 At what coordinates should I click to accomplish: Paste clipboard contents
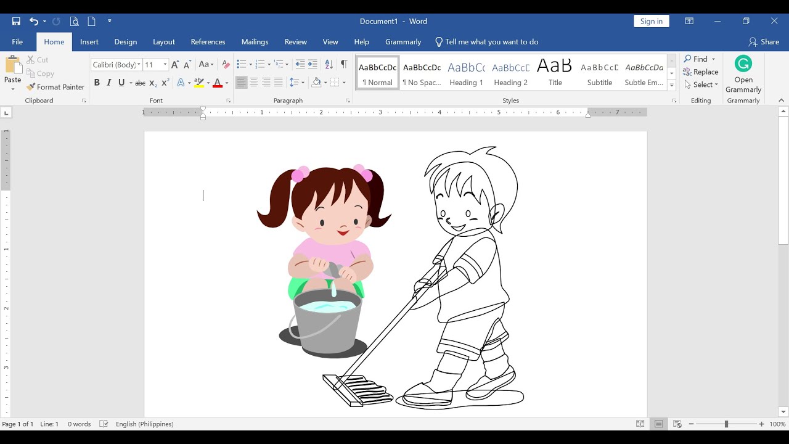(x=12, y=70)
